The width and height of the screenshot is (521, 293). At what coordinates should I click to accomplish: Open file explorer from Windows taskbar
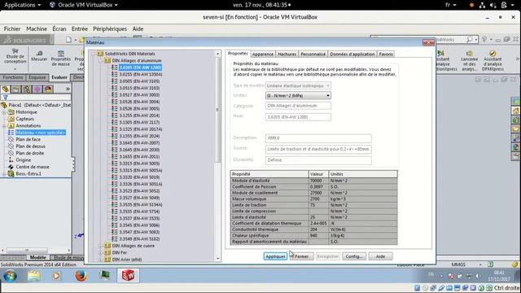point(33,276)
